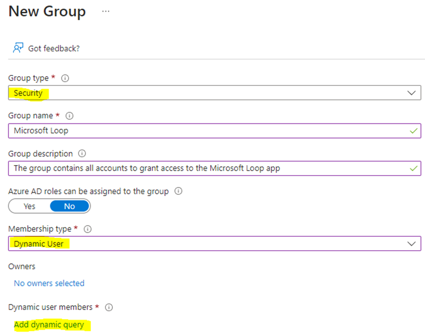Select No for Azure AD roles assignment
Image resolution: width=425 pixels, height=333 pixels.
[x=69, y=206]
